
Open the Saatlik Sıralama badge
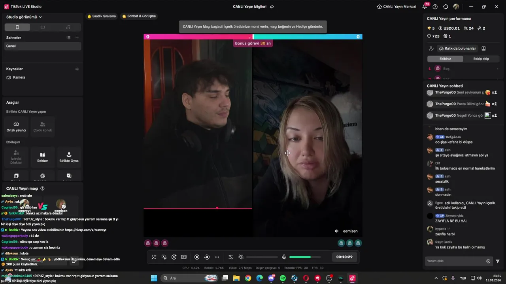[102, 16]
